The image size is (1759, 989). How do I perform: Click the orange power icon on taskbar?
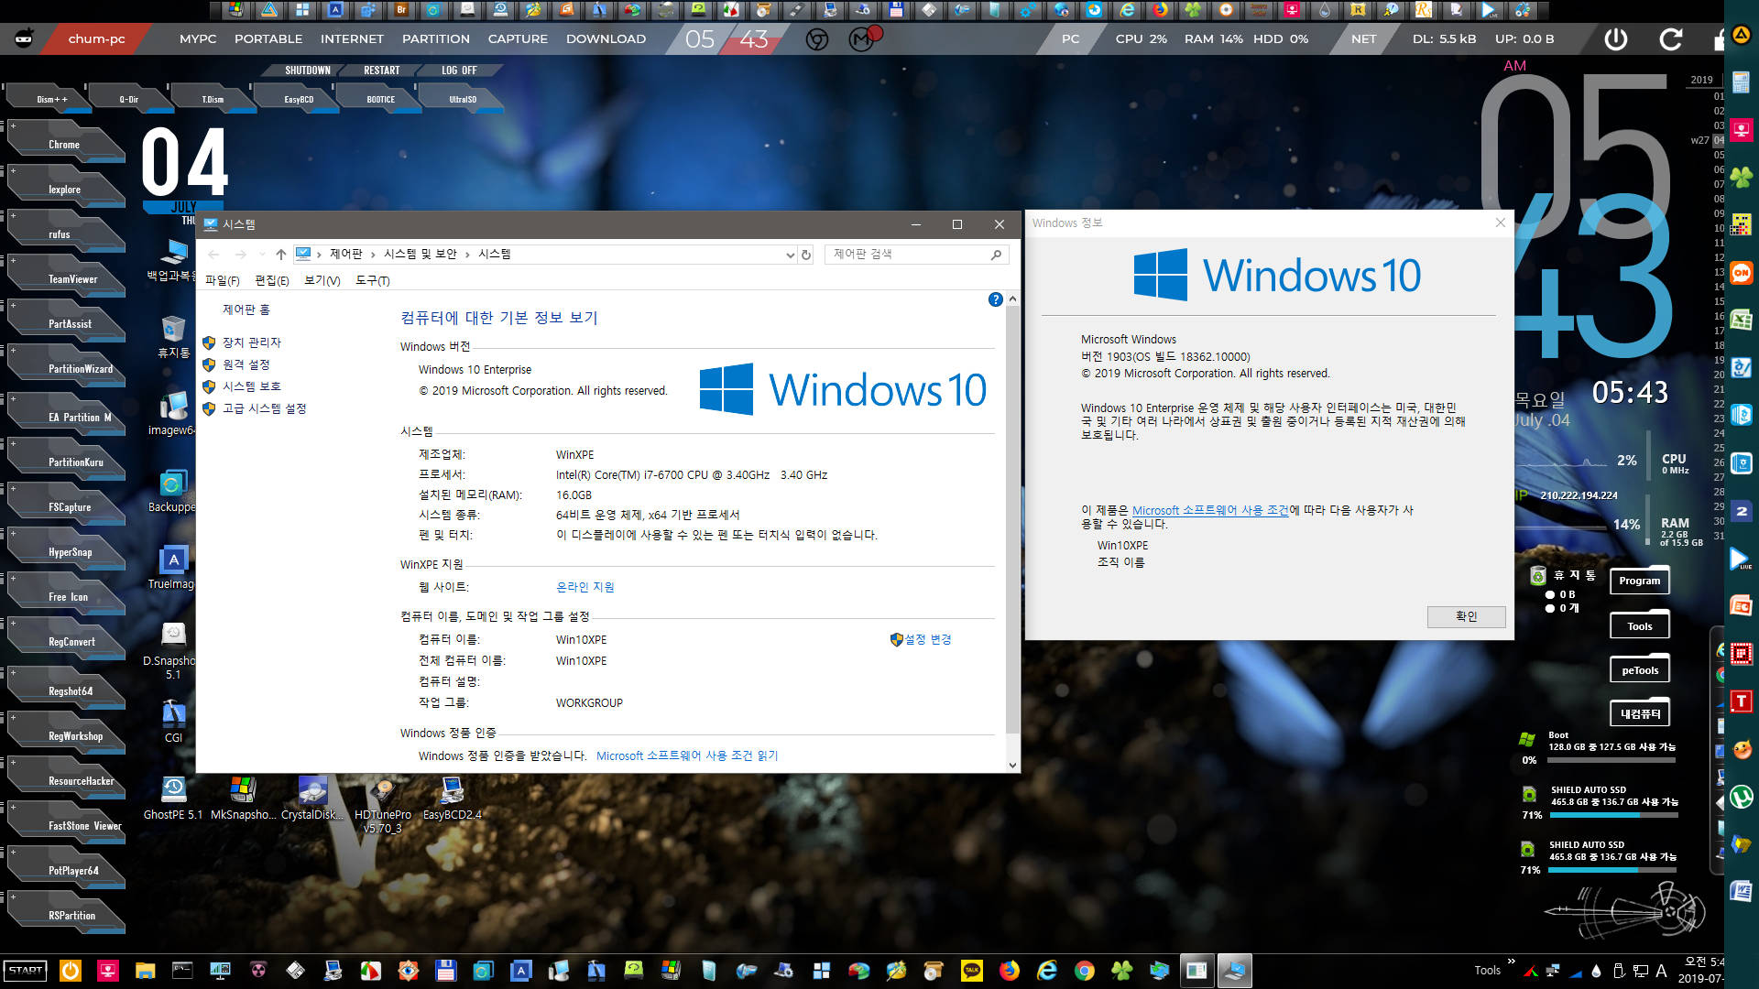click(70, 971)
